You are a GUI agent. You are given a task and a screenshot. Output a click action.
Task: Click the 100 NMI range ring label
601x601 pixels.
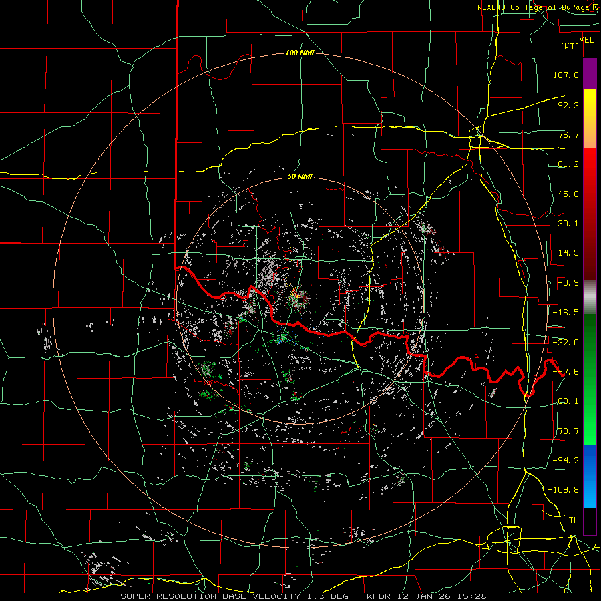point(300,53)
